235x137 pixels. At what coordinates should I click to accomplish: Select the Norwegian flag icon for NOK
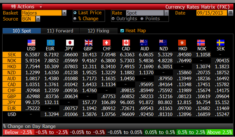click(x=201, y=43)
